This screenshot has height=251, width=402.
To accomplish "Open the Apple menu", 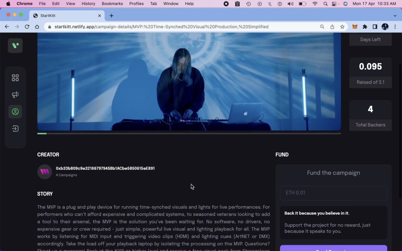I will 8,4.
